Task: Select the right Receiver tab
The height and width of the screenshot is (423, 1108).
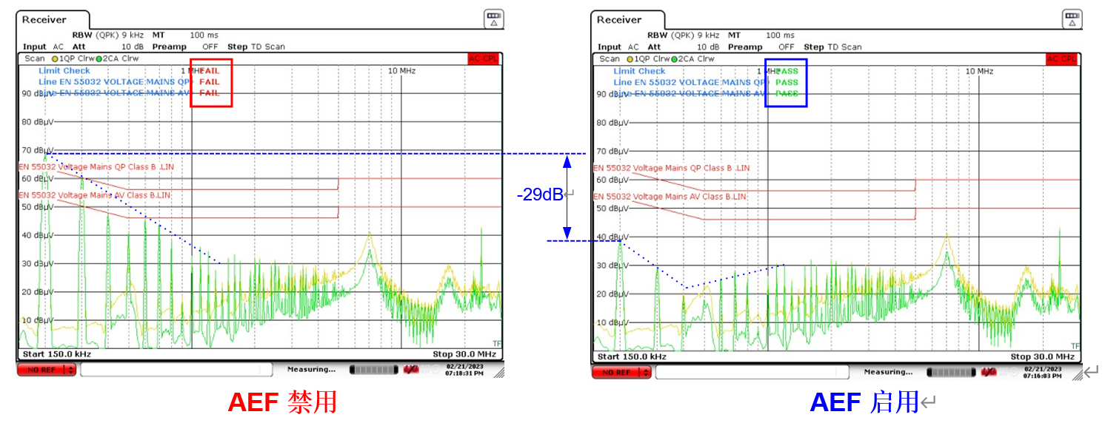Action: [619, 20]
